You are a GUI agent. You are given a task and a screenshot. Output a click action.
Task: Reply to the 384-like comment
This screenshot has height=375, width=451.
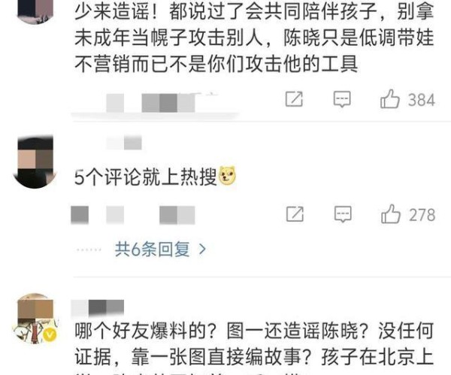coord(342,99)
